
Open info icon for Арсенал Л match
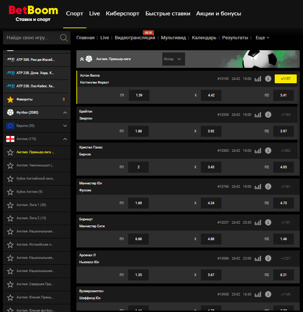(268, 258)
